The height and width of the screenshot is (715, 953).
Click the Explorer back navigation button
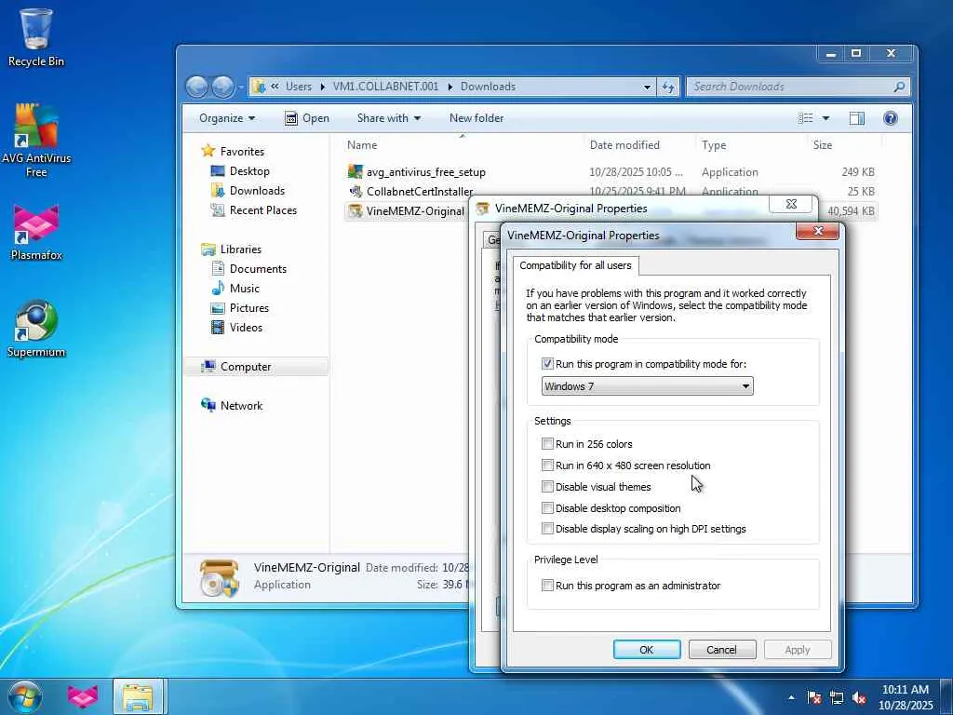point(197,87)
